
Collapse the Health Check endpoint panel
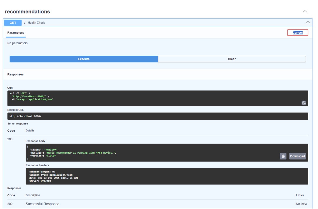tap(308, 22)
